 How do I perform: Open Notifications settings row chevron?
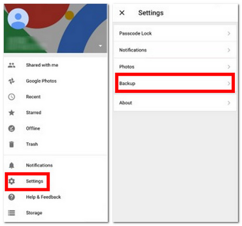pyautogui.click(x=229, y=50)
